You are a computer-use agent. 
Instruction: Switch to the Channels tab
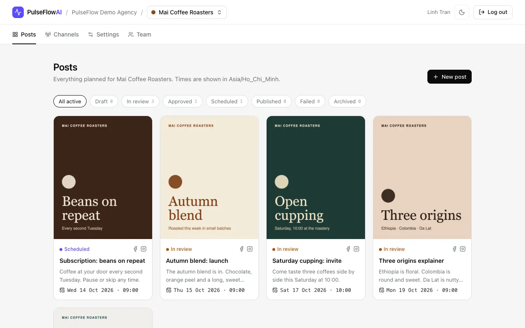point(62,34)
